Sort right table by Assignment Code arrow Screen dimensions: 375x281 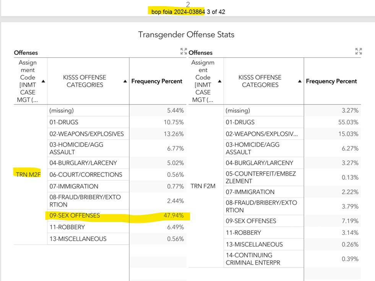point(219,81)
